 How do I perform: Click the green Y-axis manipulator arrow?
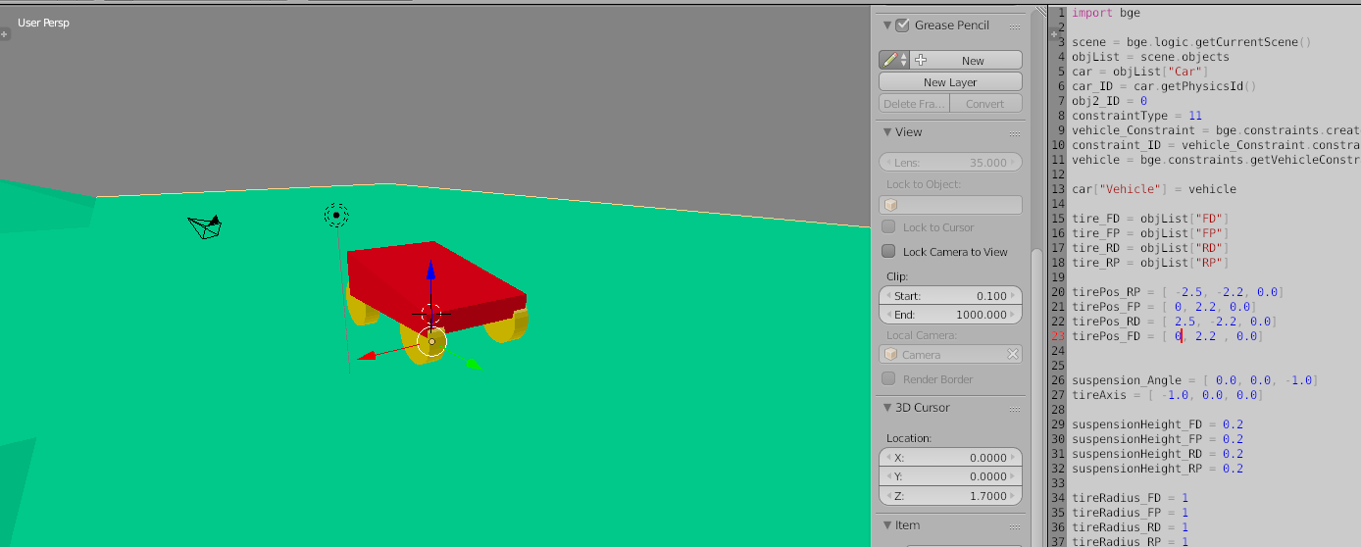pyautogui.click(x=472, y=364)
